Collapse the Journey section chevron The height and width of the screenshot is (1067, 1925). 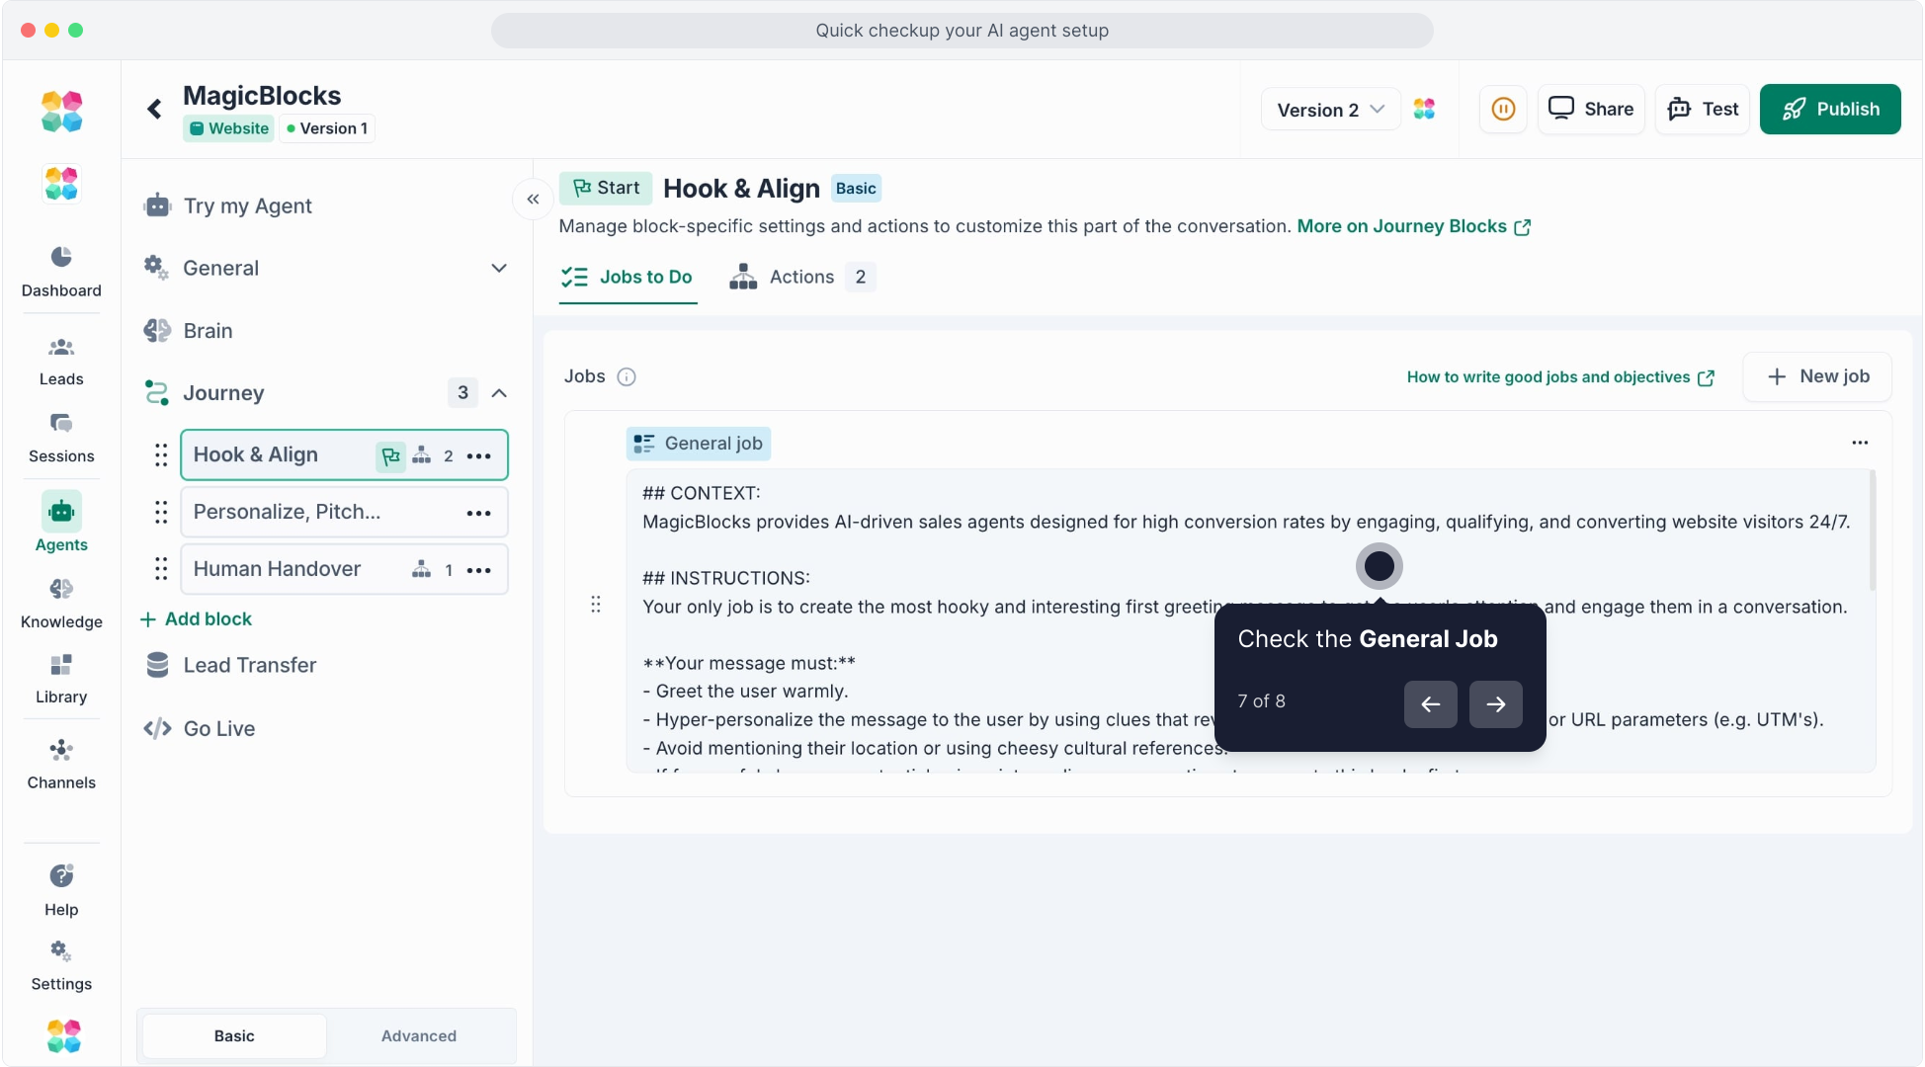click(499, 393)
